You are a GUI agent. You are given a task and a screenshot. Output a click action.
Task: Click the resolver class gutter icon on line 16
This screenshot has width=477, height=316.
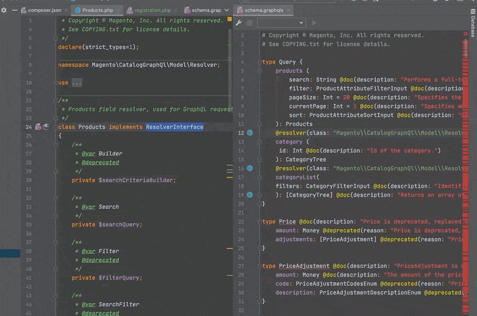pos(249,168)
